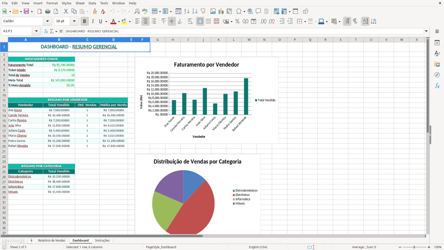Open the Data menu
The width and height of the screenshot is (444, 250).
pyautogui.click(x=92, y=3)
